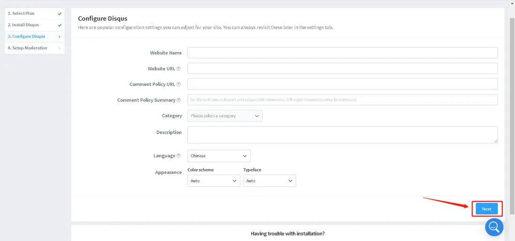This screenshot has height=241, width=515.
Task: Open the Setup Moderation step
Action: 28,48
